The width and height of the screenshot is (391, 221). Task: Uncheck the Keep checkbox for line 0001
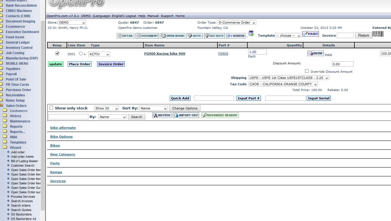(57, 54)
